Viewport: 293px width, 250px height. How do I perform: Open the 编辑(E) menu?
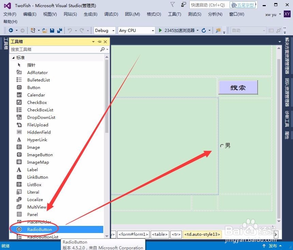30,14
